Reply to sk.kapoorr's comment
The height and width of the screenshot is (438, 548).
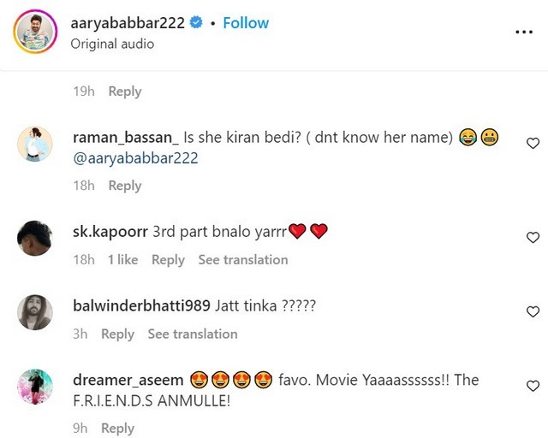tap(168, 260)
